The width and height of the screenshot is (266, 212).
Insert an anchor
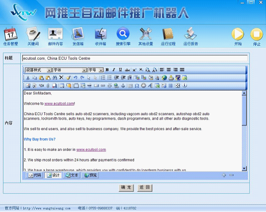(x=123, y=86)
